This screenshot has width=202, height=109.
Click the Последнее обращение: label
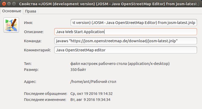[x=46, y=94]
